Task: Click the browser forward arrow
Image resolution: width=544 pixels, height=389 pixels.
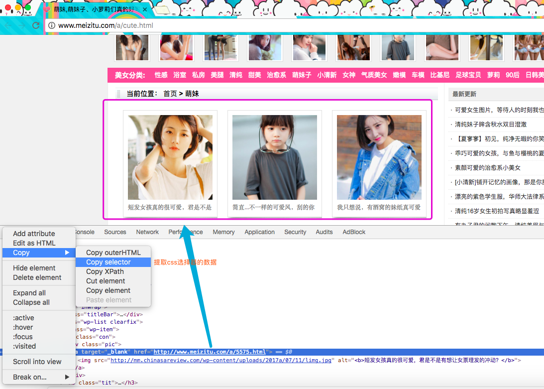Action: (x=21, y=26)
